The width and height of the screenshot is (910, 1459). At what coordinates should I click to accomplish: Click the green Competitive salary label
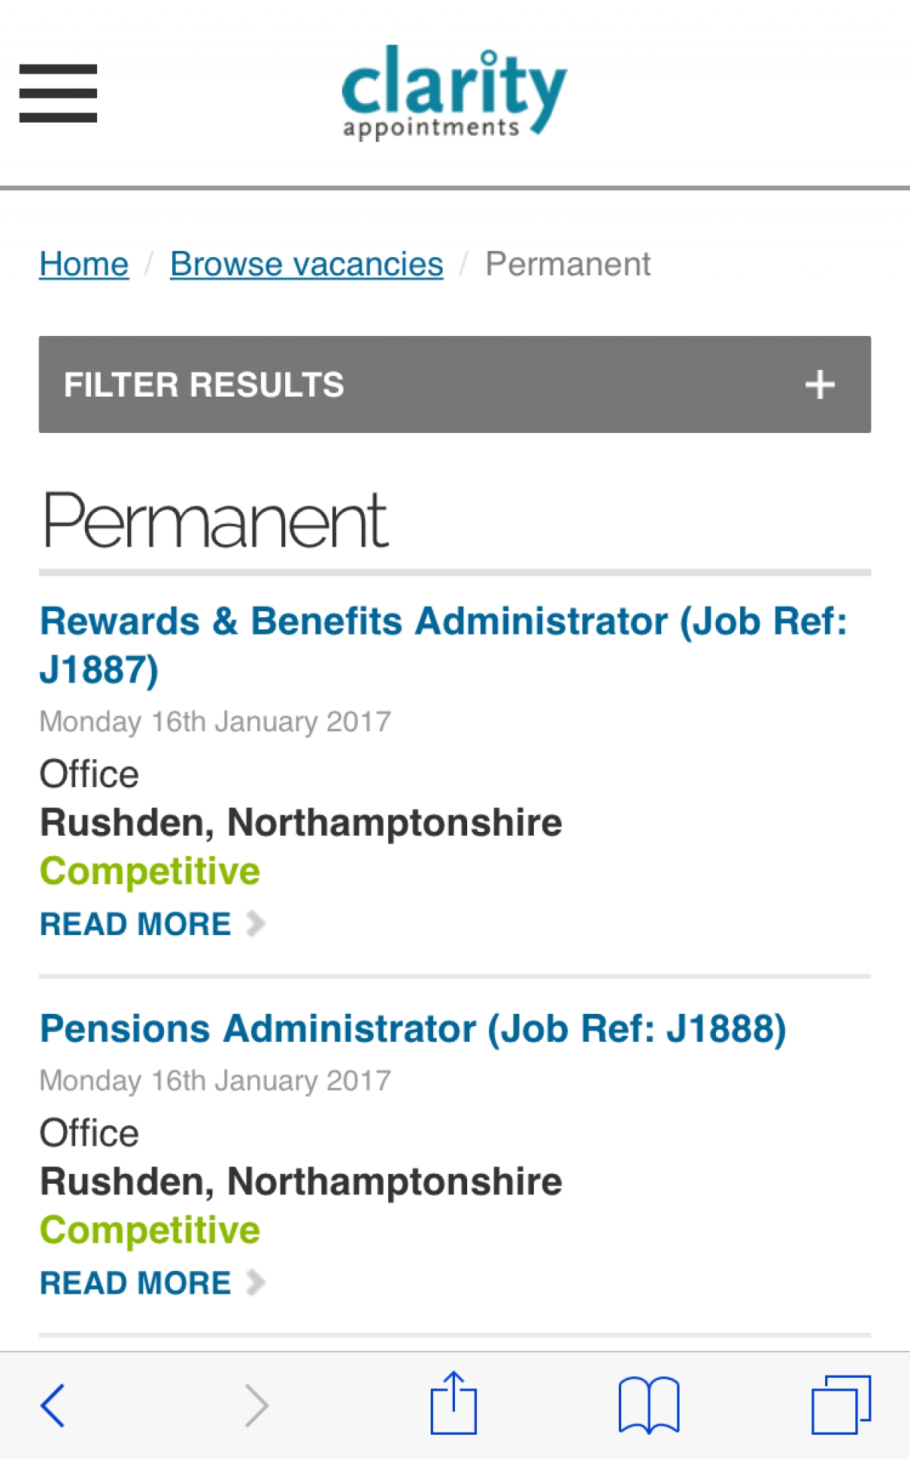pos(150,871)
